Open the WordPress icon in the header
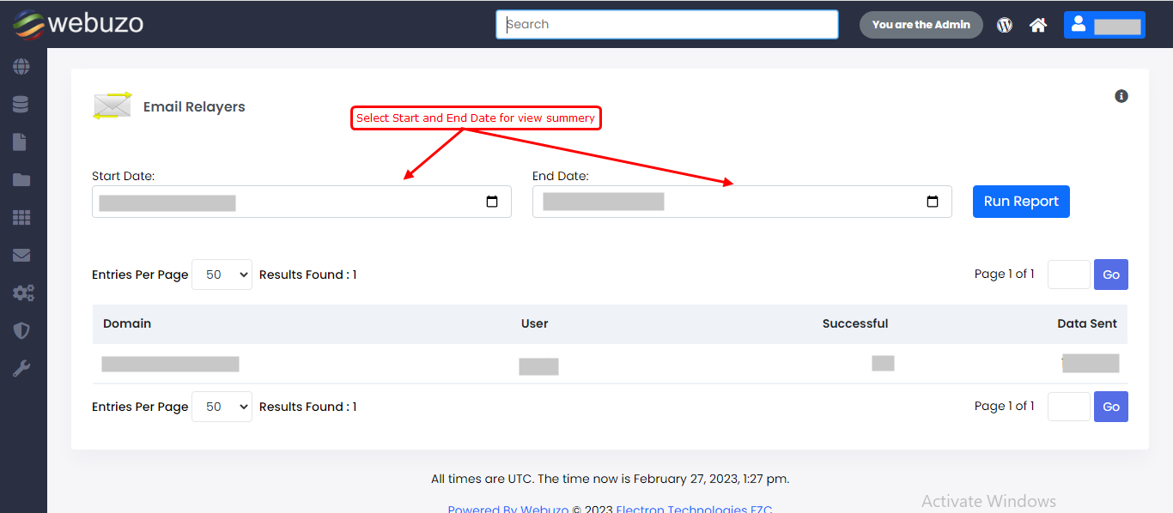1173x513 pixels. 1005,25
